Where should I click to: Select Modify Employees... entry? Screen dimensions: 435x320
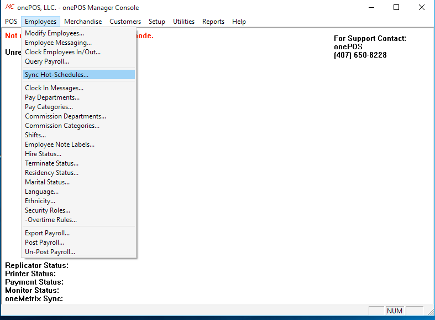(79, 33)
